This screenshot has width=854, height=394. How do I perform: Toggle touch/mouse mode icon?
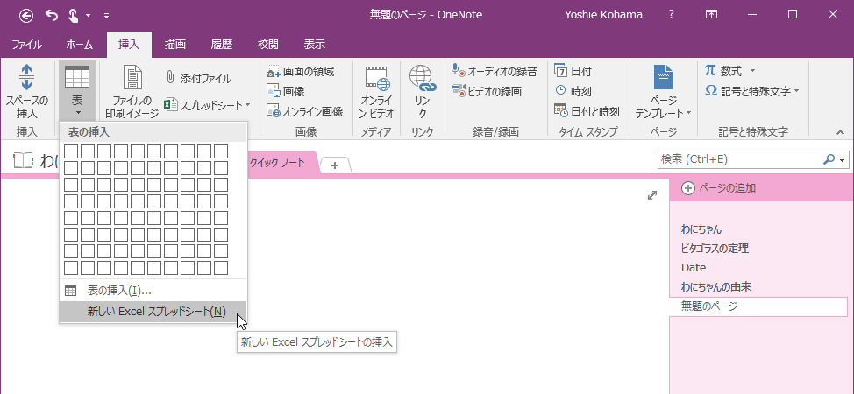pyautogui.click(x=74, y=15)
